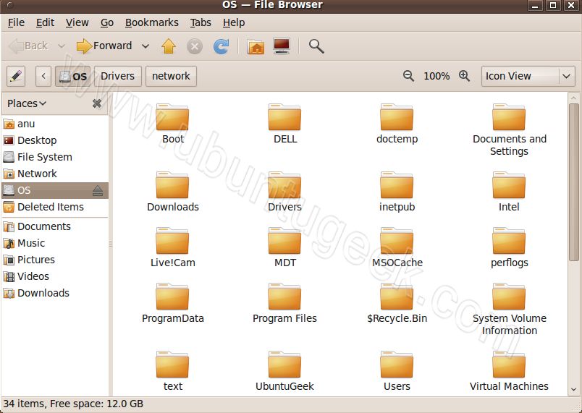Browse Network in Places sidebar
Screen dimensions: 582x413
(55, 174)
